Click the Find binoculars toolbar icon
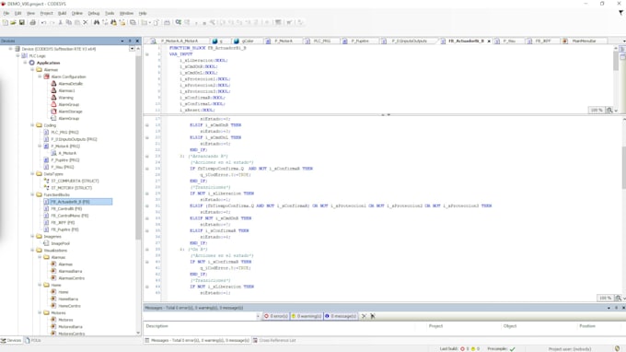 [x=97, y=23]
